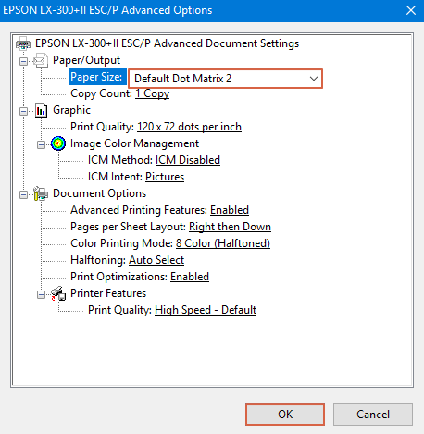Collapse the Graphic tree node

click(23, 111)
